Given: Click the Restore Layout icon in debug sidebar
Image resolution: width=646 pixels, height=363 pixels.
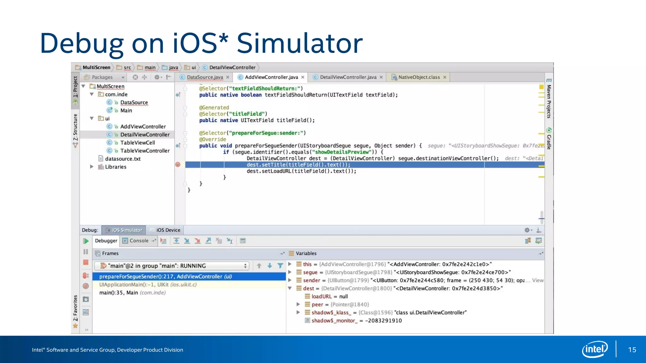Looking at the screenshot, I should 86,312.
